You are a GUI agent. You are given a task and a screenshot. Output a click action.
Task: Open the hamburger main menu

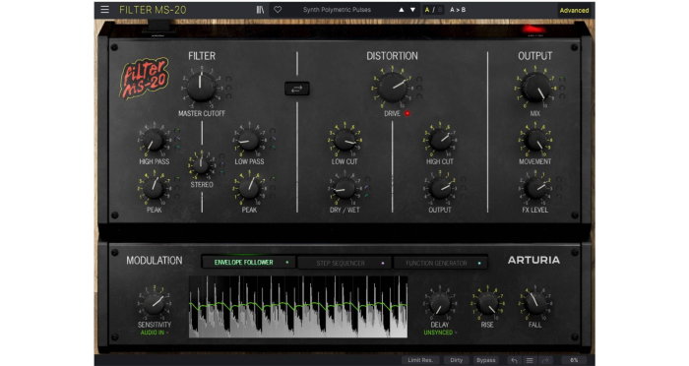(x=104, y=9)
